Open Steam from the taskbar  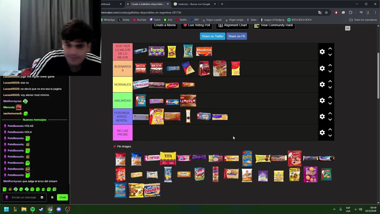pyautogui.click(x=41, y=209)
